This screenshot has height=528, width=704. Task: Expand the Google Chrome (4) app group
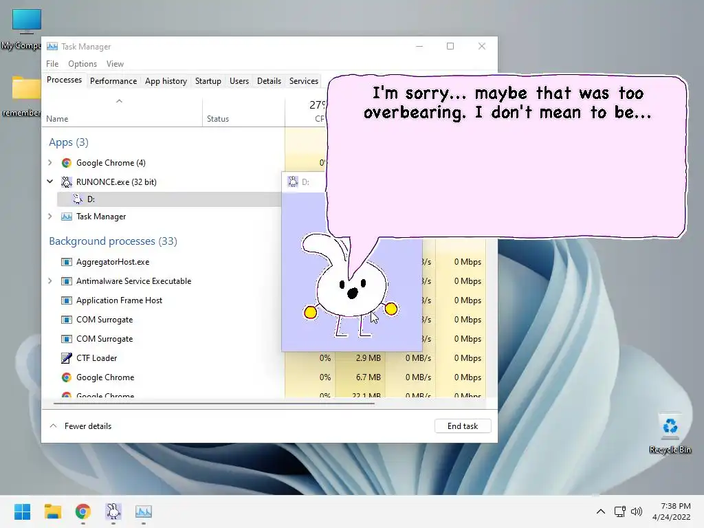49,162
